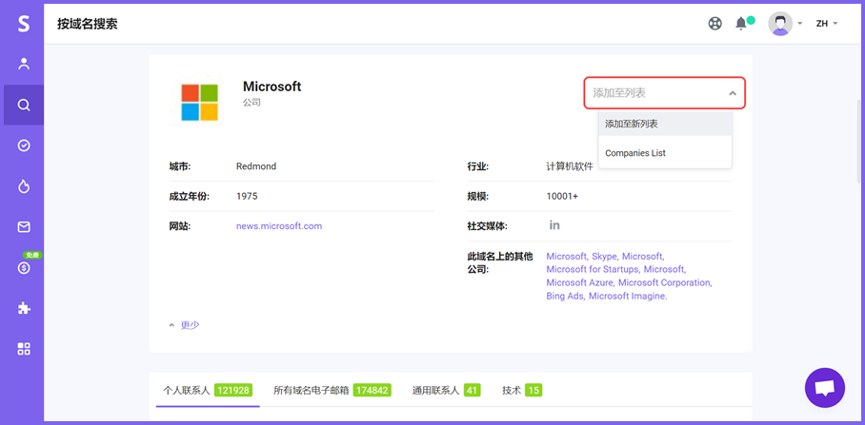Image resolution: width=865 pixels, height=425 pixels.
Task: Click the 计算机软件 industry value
Action: coord(570,166)
